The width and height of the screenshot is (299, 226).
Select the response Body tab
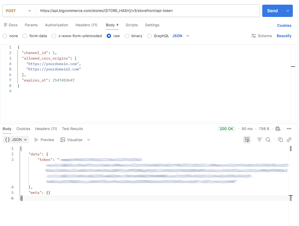pos(7,129)
